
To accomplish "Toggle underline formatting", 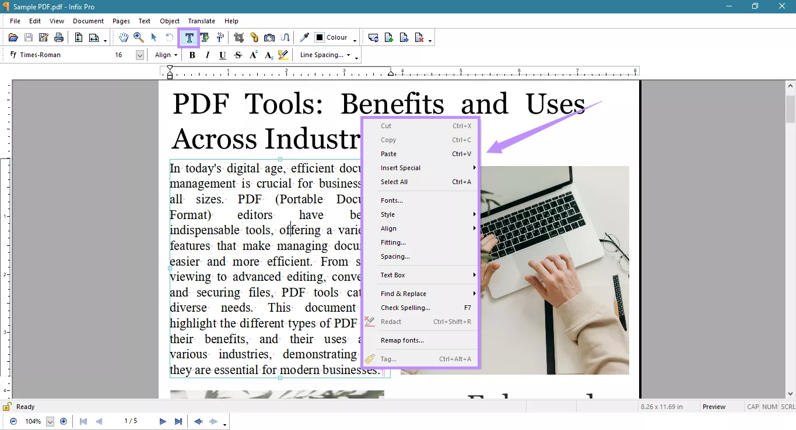I will coord(222,55).
